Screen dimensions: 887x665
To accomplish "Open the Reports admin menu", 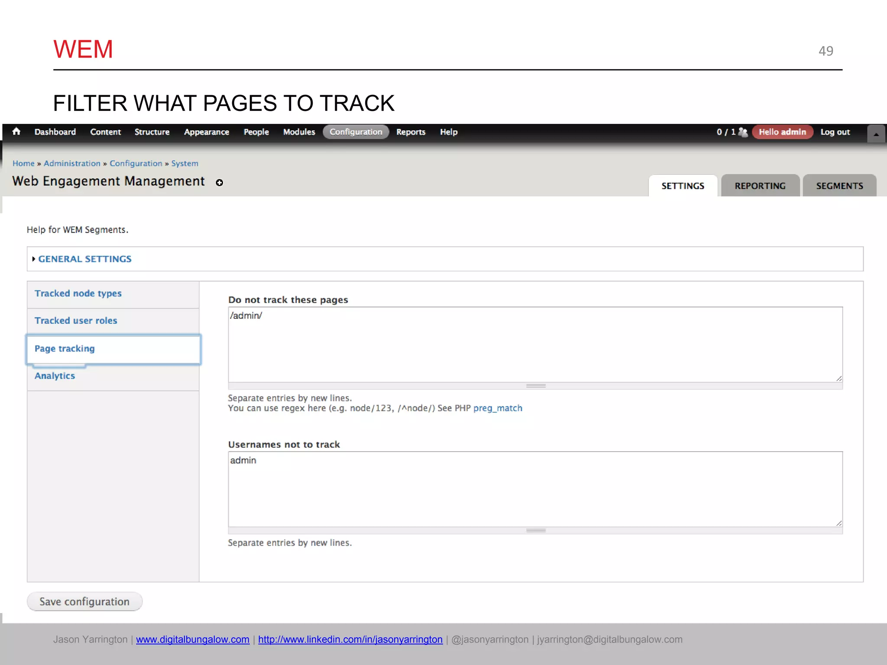I will coord(411,132).
